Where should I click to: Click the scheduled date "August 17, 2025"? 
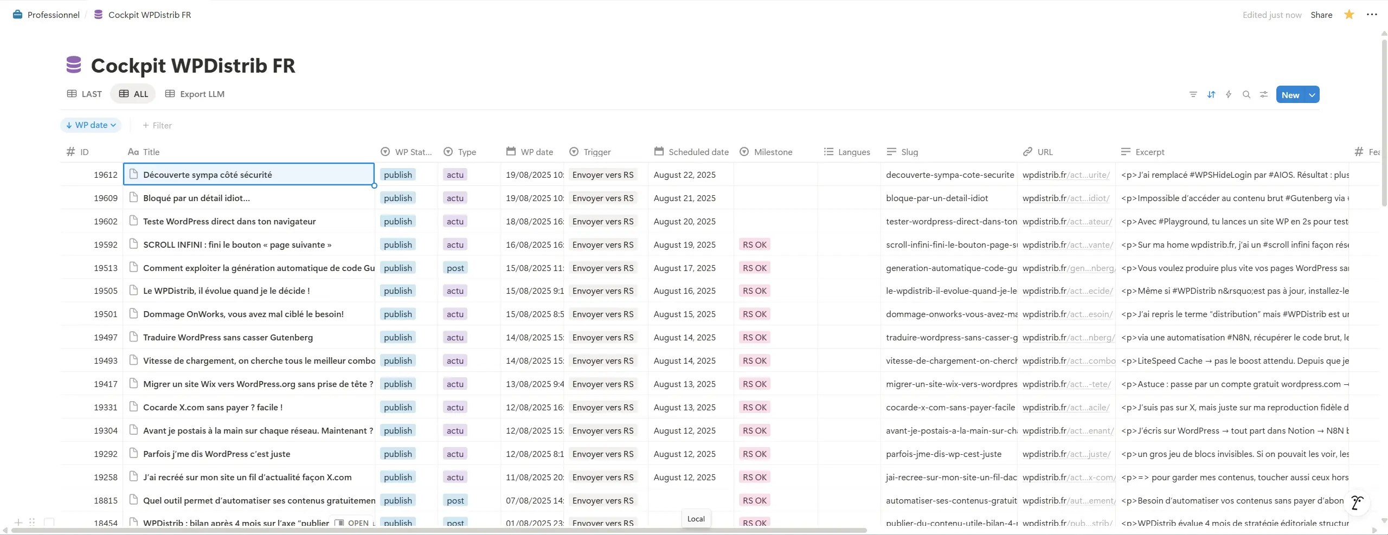[x=684, y=268]
